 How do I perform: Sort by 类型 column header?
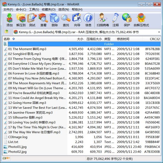click(109, 39)
